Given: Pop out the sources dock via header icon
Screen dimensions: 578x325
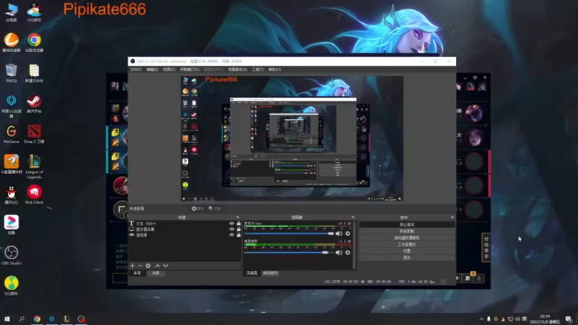Looking at the screenshot, I should 238,217.
